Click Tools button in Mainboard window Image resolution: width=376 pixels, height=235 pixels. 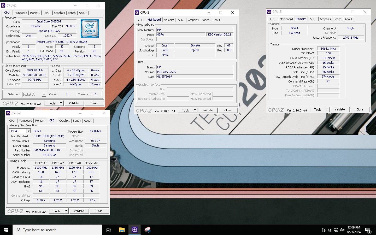[x=185, y=110]
